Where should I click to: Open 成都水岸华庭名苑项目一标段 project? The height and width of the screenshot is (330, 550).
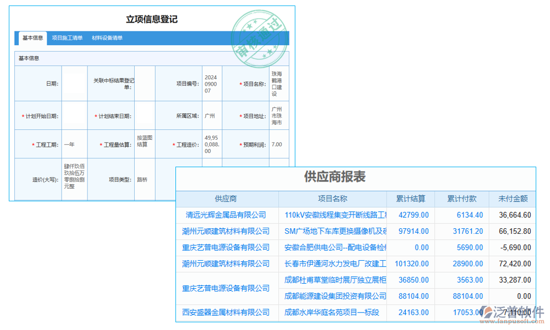336,312
